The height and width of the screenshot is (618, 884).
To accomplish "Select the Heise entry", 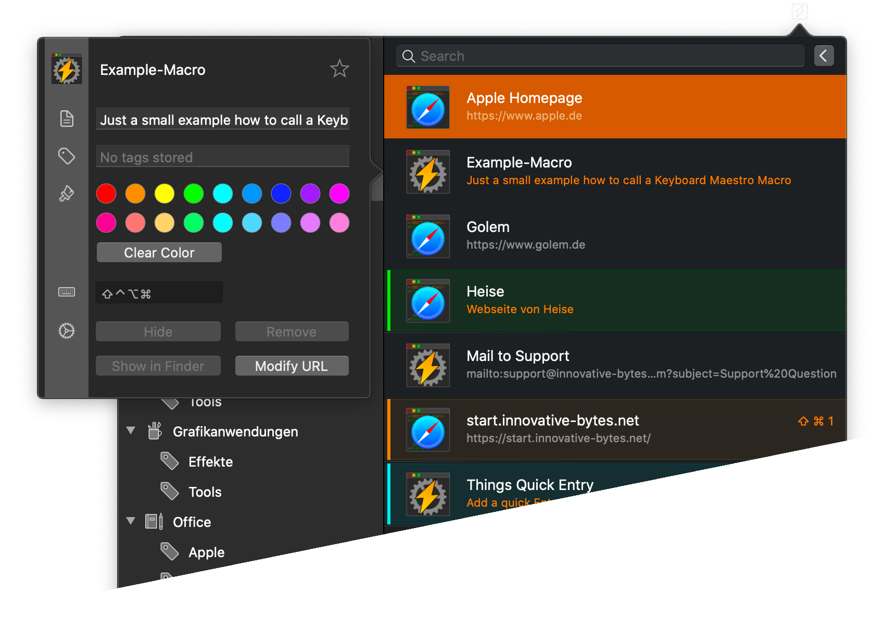I will [x=615, y=300].
